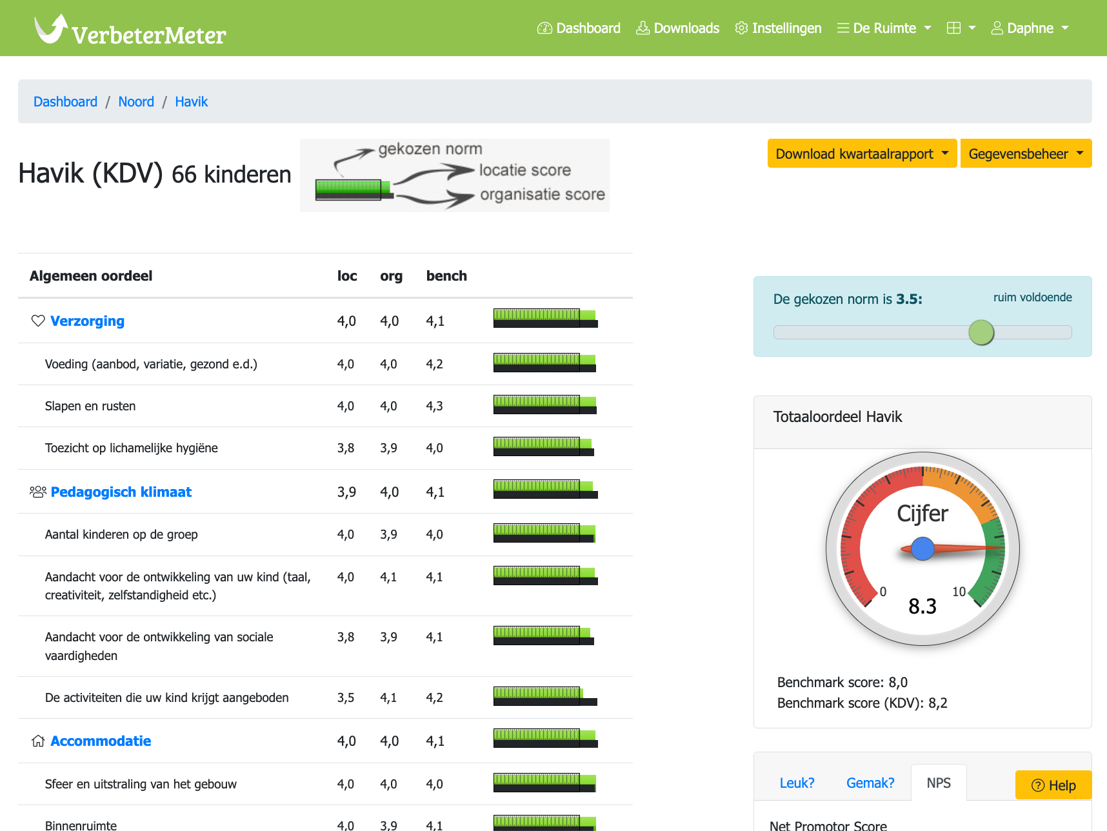Click 'Aandacht voor de ontwikkeling van sociale vaardigheden'
This screenshot has width=1107, height=831.
159,646
